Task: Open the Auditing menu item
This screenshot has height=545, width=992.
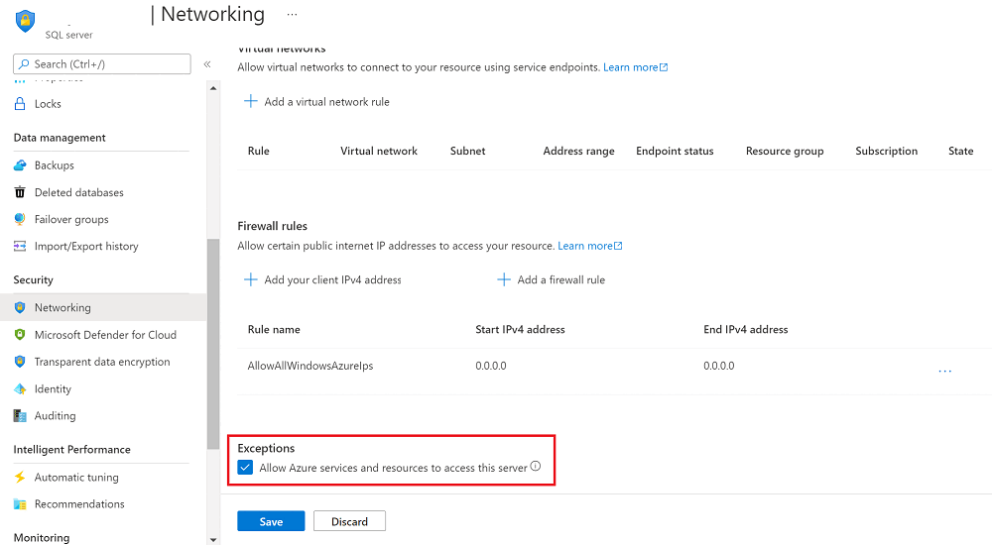Action: (x=55, y=416)
